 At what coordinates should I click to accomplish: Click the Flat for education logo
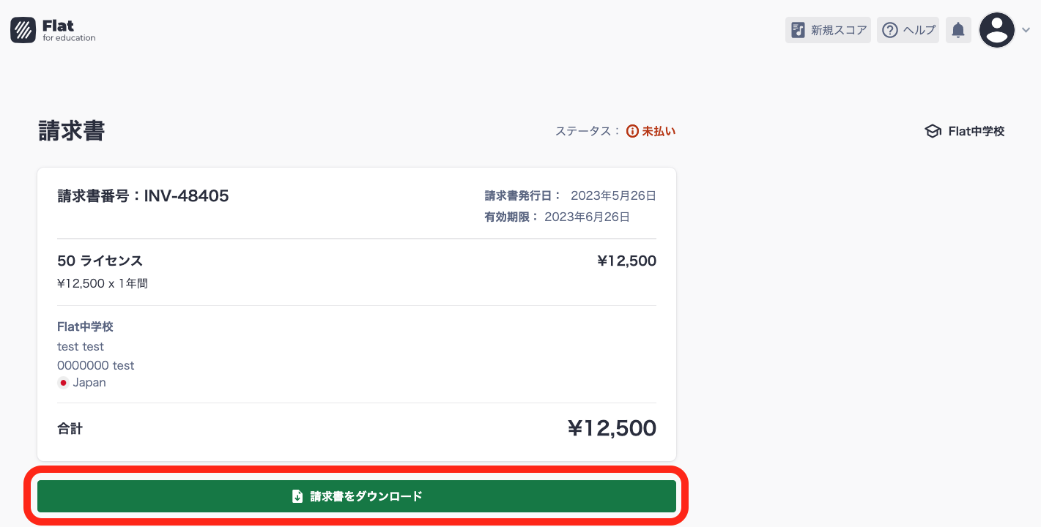coord(51,29)
